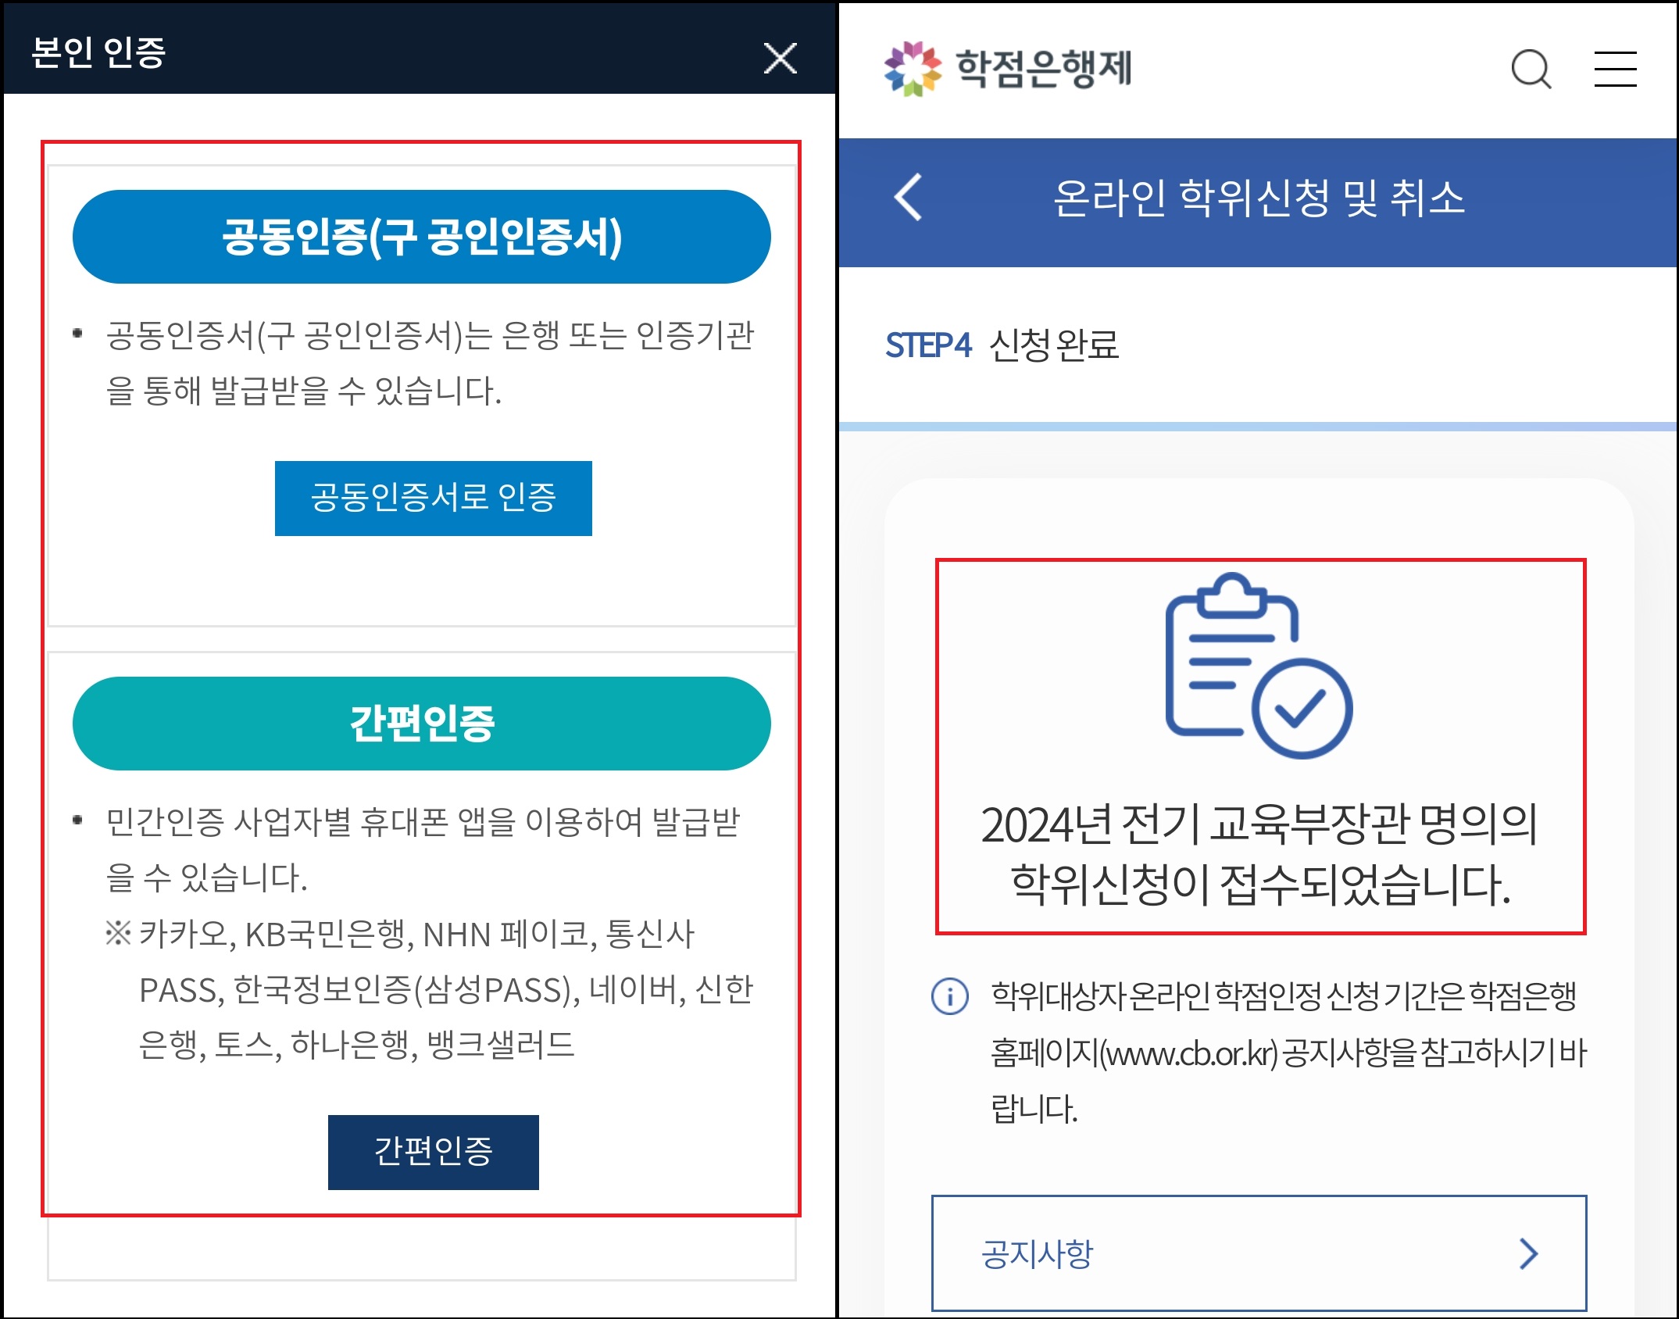Click the 학점은행제 title text
Image resolution: width=1679 pixels, height=1319 pixels.
pyautogui.click(x=1044, y=69)
